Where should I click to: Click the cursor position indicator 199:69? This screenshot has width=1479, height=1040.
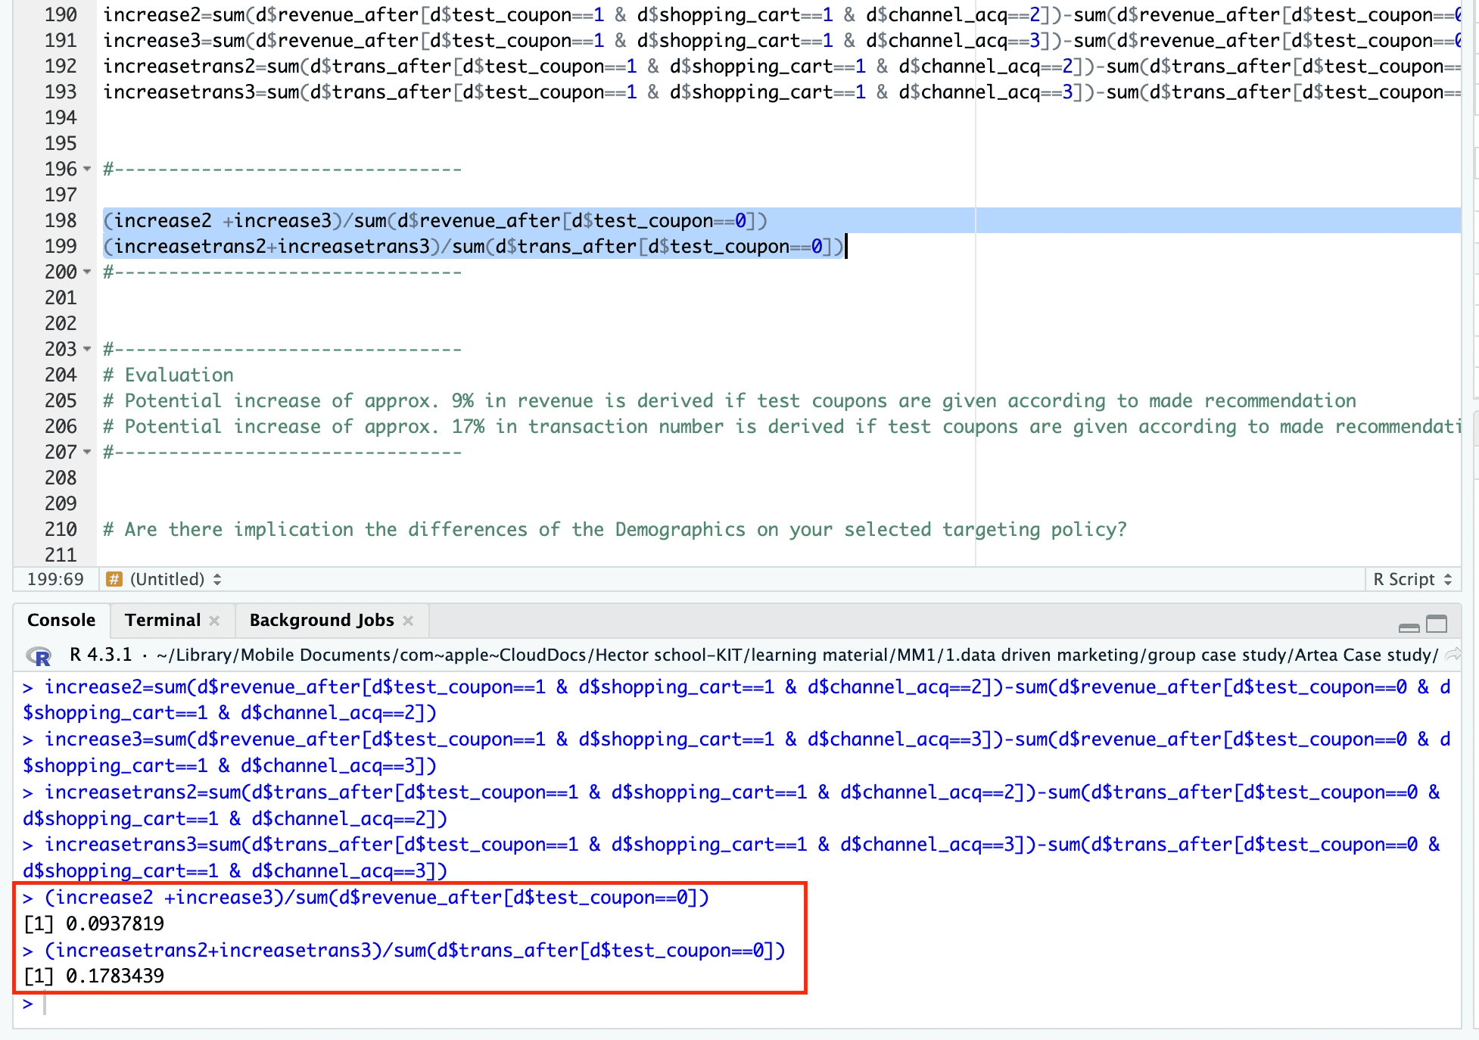pyautogui.click(x=55, y=580)
